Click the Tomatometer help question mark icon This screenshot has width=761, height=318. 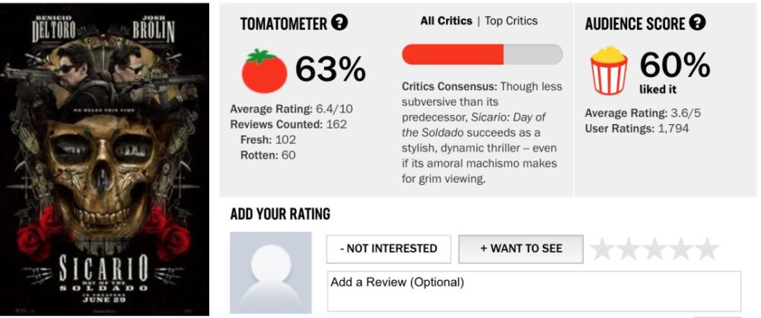339,23
